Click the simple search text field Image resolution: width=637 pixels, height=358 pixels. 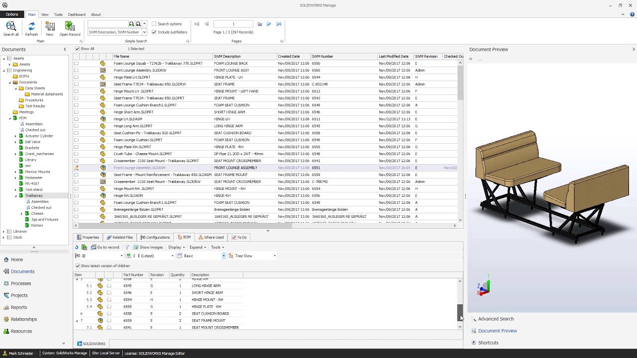click(108, 24)
